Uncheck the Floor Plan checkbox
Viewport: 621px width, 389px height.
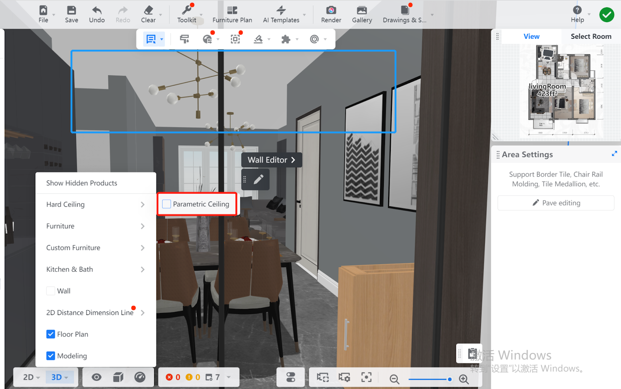50,334
